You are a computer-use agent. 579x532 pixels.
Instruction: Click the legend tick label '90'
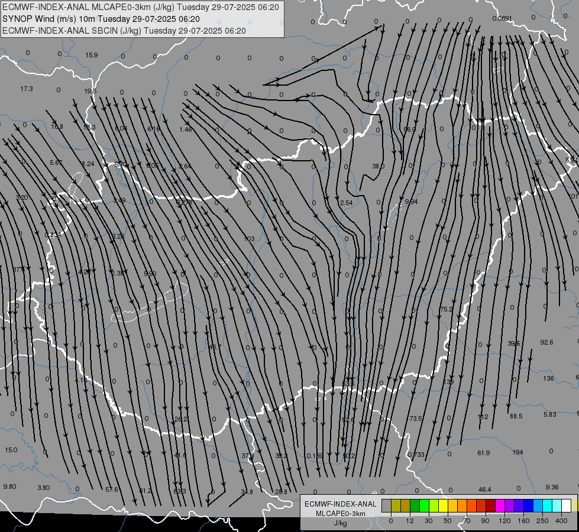(x=485, y=521)
